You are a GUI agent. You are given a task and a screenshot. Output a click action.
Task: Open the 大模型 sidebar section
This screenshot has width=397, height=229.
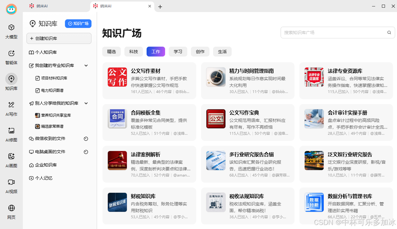click(x=11, y=32)
